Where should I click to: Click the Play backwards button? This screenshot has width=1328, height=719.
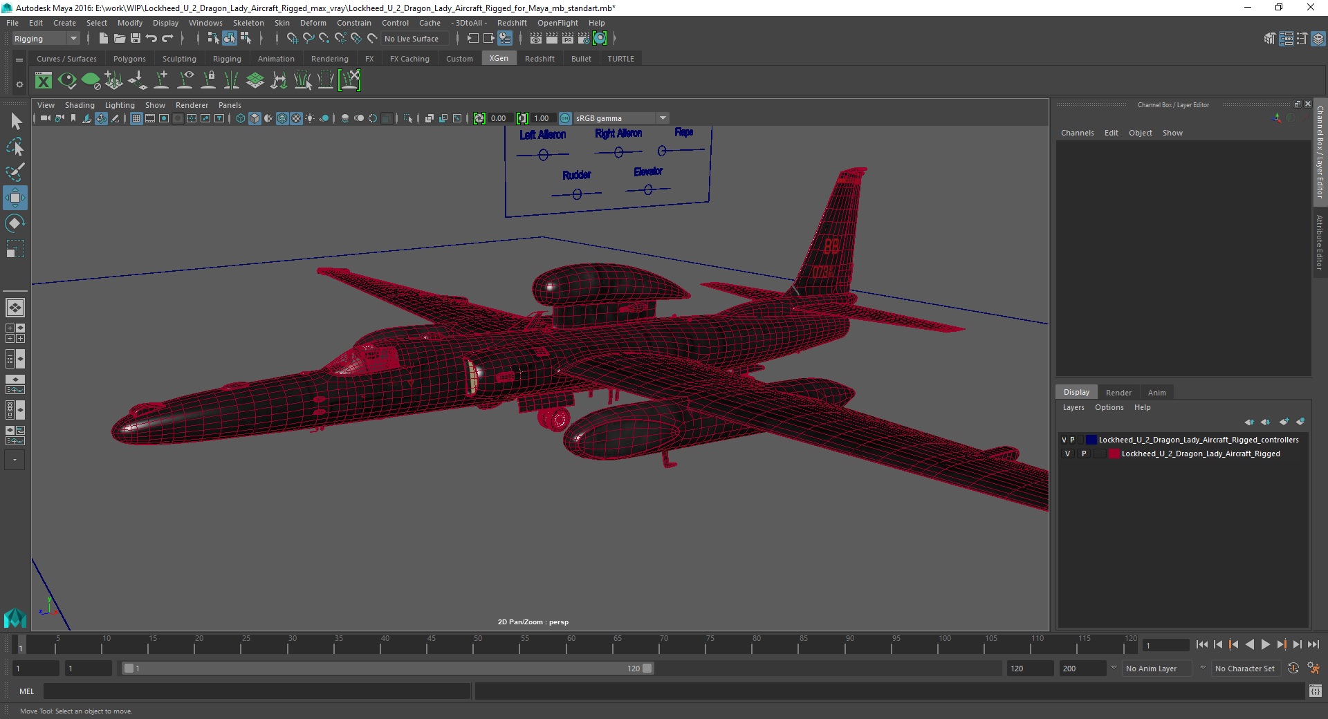(x=1249, y=644)
